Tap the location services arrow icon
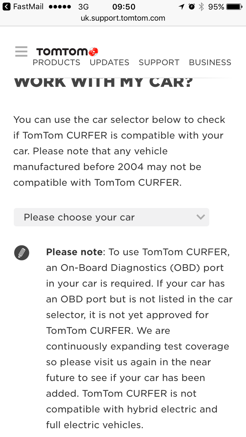 click(x=182, y=7)
